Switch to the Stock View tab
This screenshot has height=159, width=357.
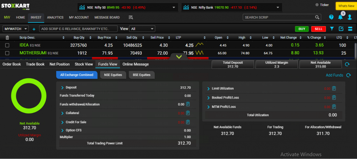[84, 64]
